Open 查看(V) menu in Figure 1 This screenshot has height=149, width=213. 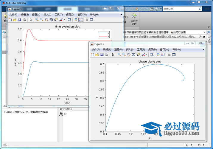pos(36,15)
